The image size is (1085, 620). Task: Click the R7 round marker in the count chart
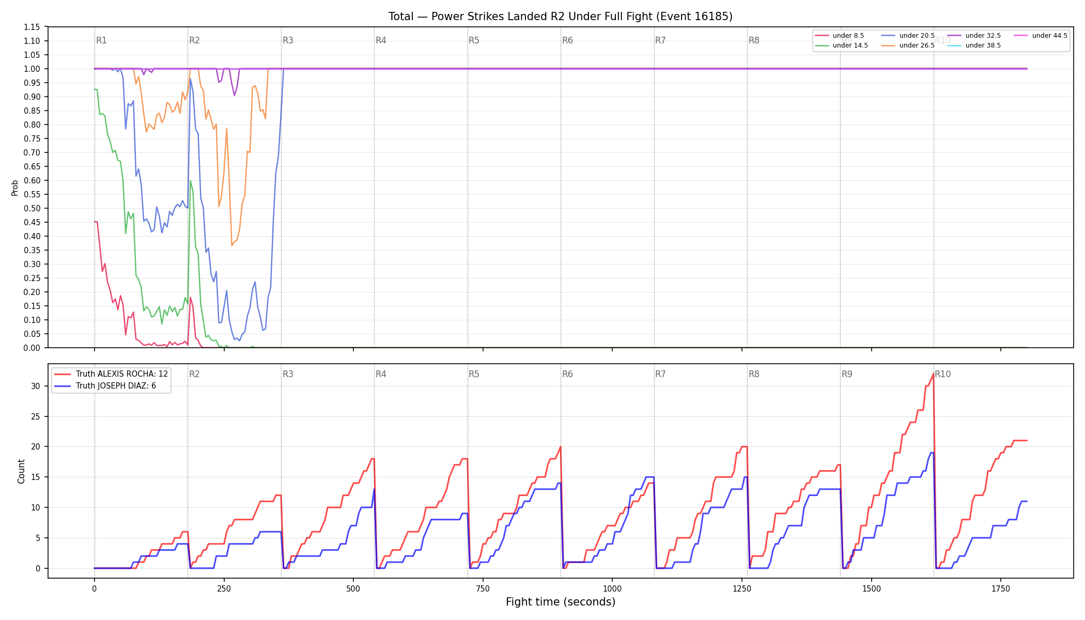(x=660, y=374)
